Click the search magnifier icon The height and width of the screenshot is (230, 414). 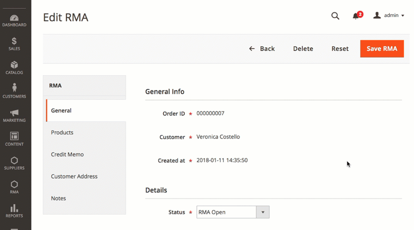tap(335, 16)
